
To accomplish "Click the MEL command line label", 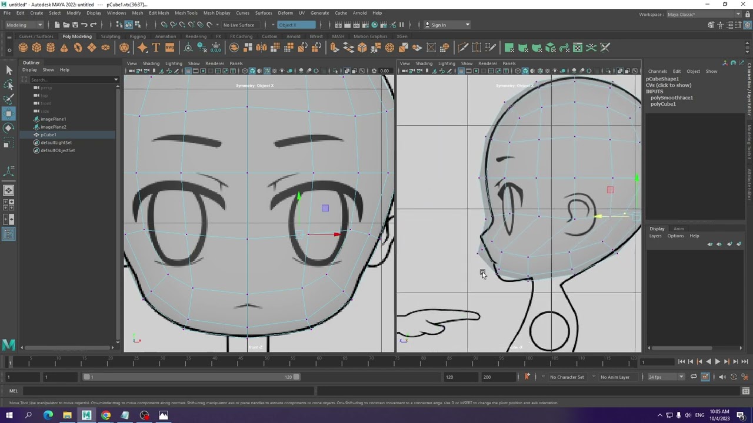I will [13, 391].
